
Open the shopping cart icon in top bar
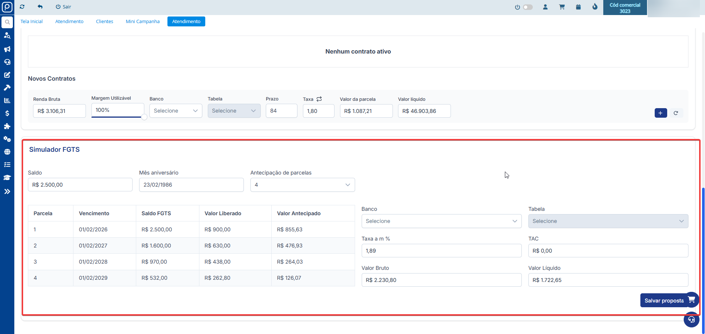pos(562,7)
